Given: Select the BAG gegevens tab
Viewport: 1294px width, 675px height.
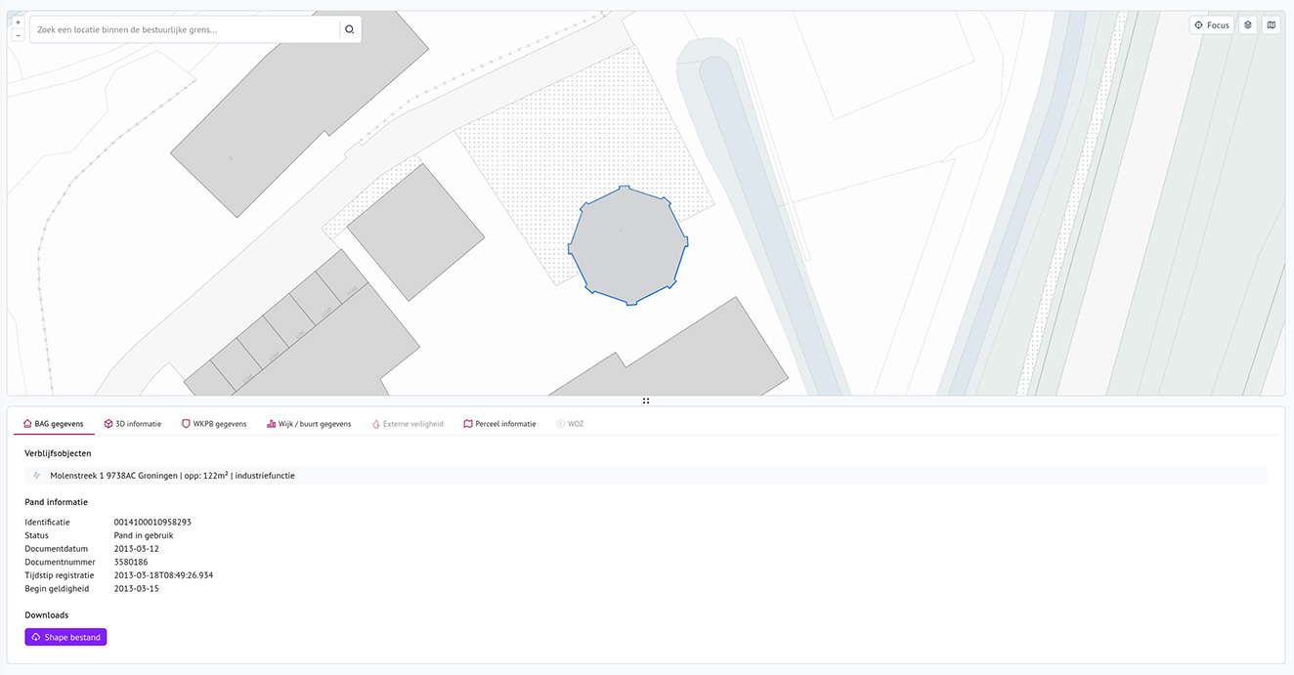Looking at the screenshot, I should (x=54, y=423).
